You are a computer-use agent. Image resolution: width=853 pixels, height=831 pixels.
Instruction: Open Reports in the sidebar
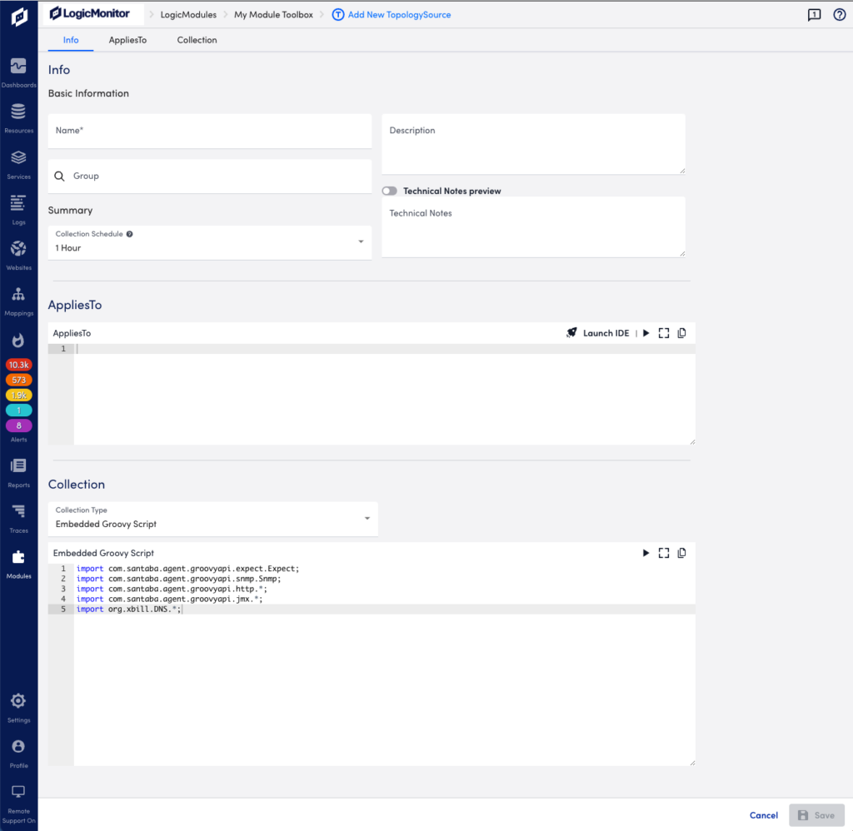[18, 465]
